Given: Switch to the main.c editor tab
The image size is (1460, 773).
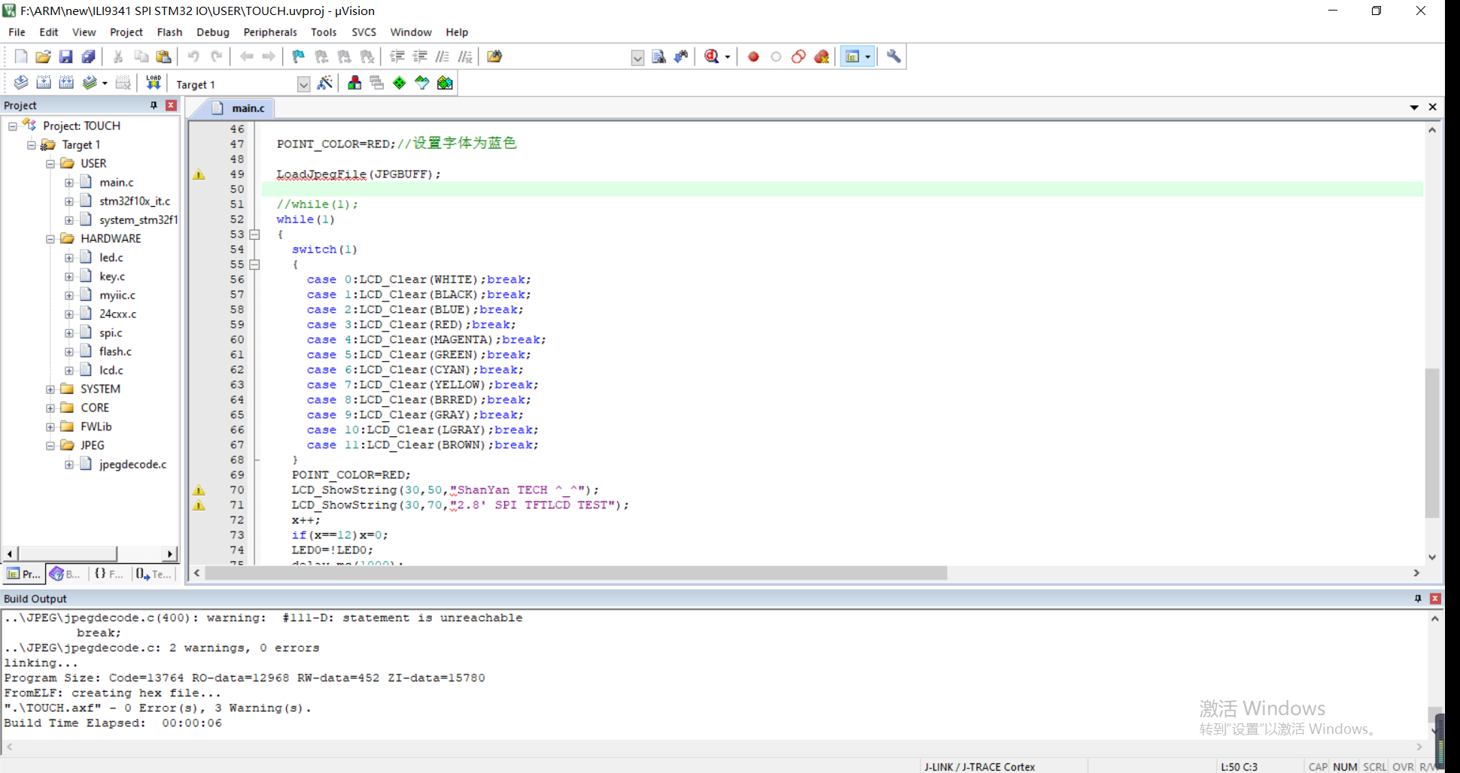Looking at the screenshot, I should 248,108.
